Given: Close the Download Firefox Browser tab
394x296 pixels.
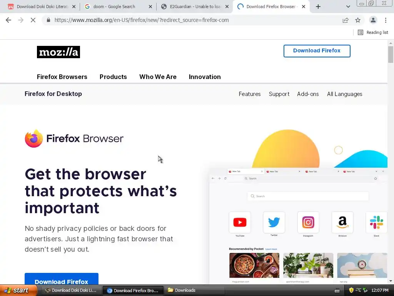Looking at the screenshot, I should 304,7.
